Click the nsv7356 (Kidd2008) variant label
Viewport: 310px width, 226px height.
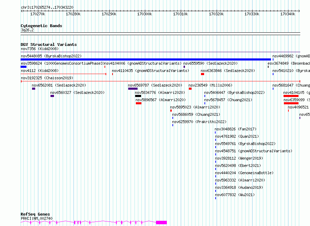tap(40, 49)
